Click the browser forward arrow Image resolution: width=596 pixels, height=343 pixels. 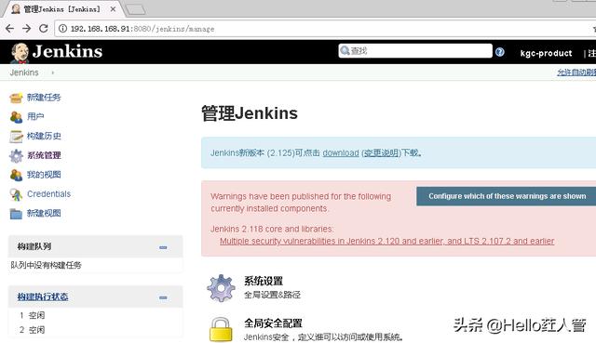[x=27, y=29]
